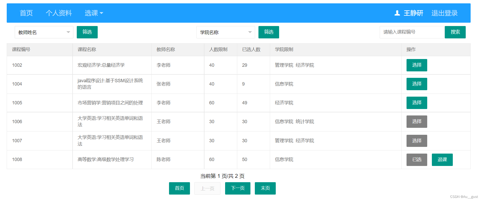This screenshot has height=201, width=482.
Task: Click teacher 陈老师 in row 1008
Action: coord(163,160)
